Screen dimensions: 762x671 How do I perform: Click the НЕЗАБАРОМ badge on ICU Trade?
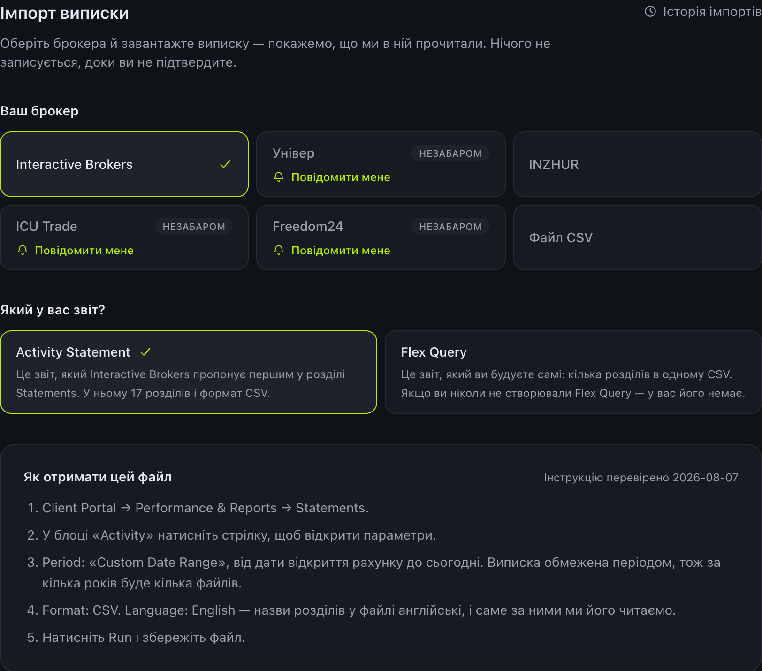tap(194, 227)
